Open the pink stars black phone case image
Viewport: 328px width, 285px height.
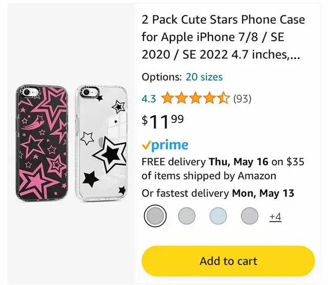[42, 144]
